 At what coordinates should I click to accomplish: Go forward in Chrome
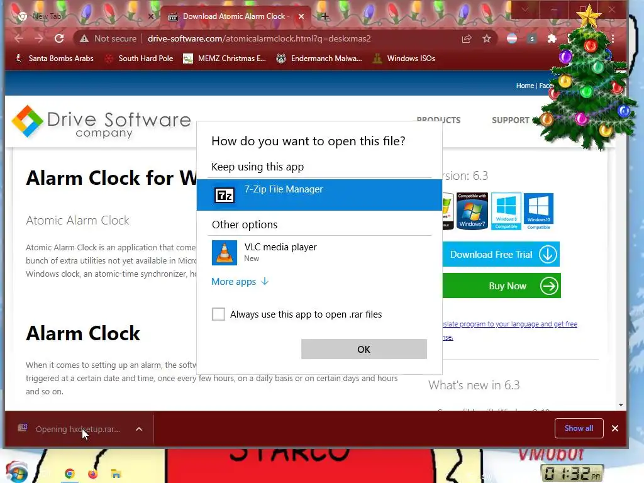[x=39, y=38]
